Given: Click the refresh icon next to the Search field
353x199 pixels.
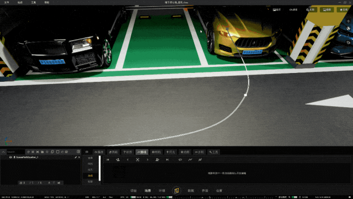Looking at the screenshot, I should (28, 152).
